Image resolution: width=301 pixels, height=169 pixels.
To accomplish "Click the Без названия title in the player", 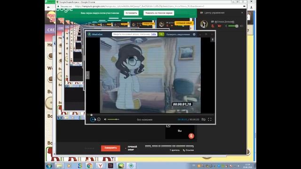I will [144, 120].
